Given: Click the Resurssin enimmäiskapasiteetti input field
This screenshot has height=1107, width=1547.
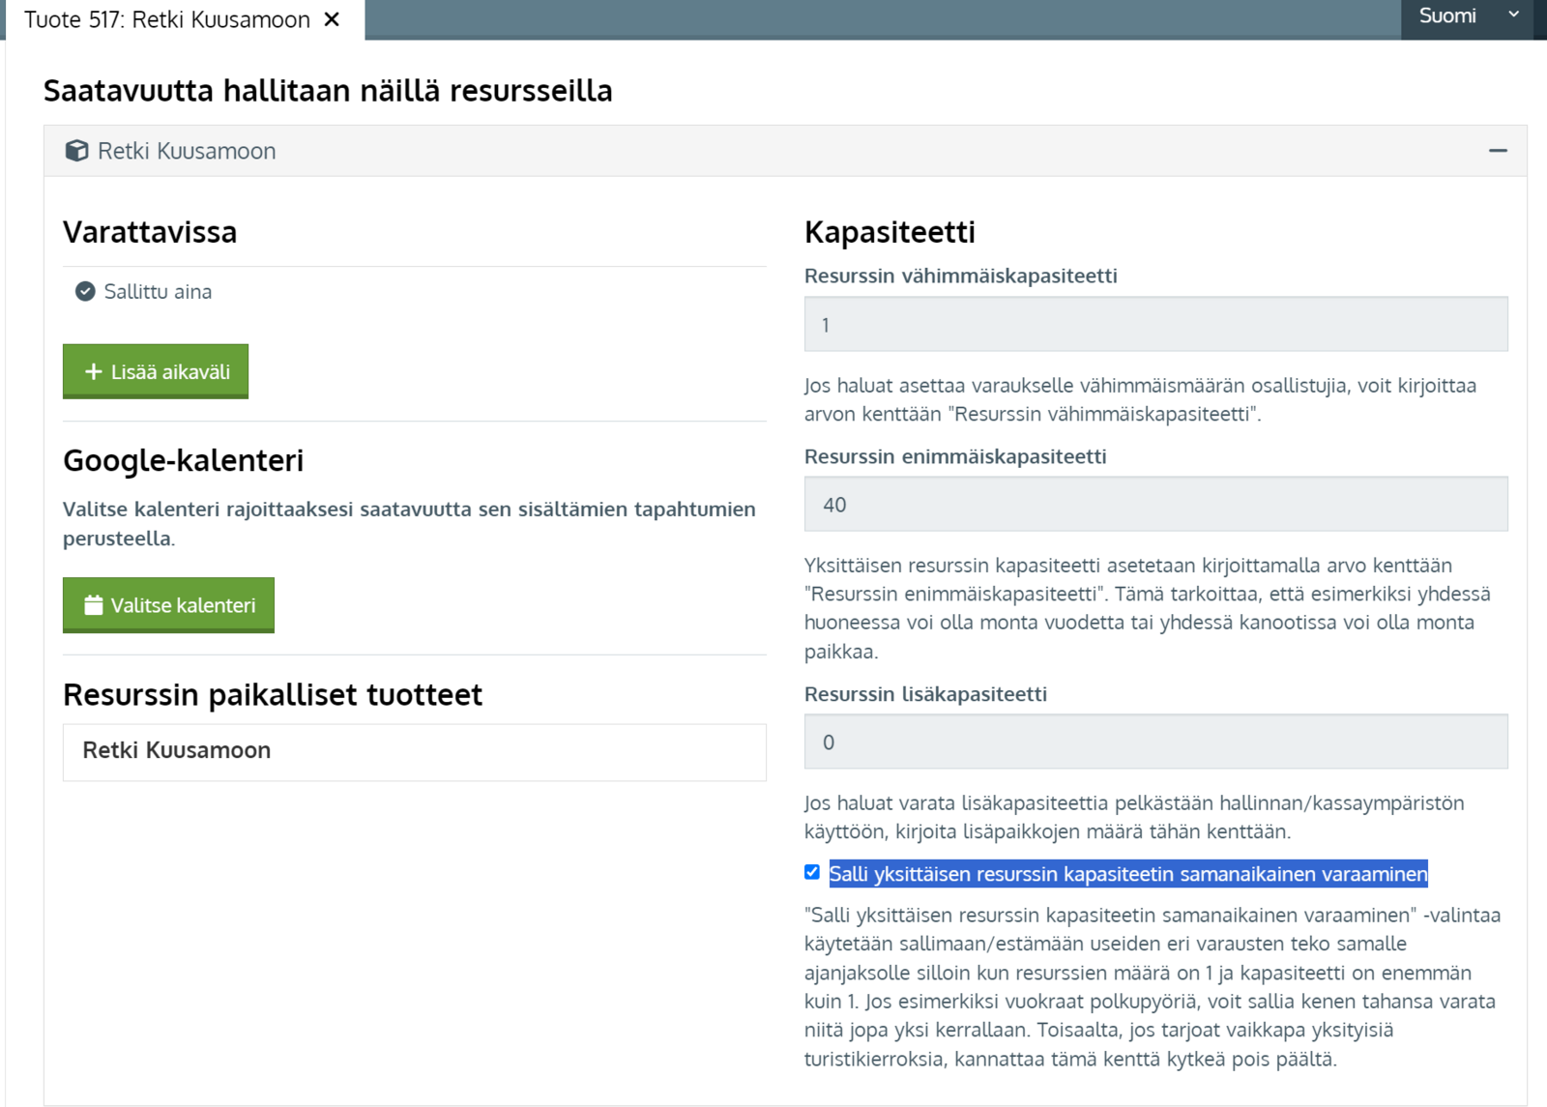Looking at the screenshot, I should click(1155, 504).
